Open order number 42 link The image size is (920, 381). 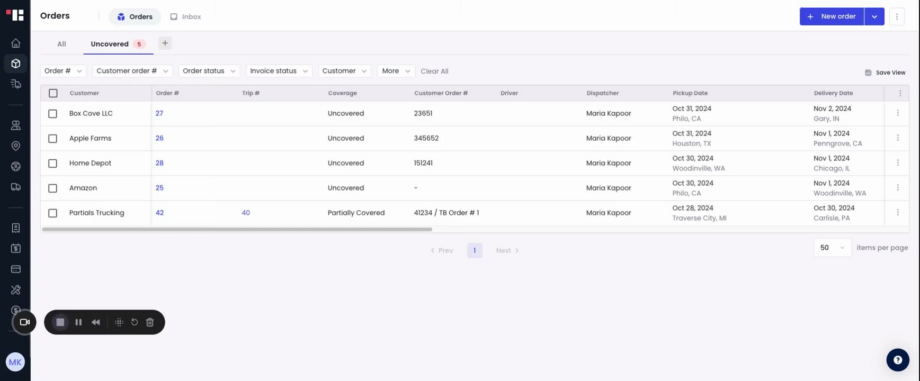click(159, 213)
